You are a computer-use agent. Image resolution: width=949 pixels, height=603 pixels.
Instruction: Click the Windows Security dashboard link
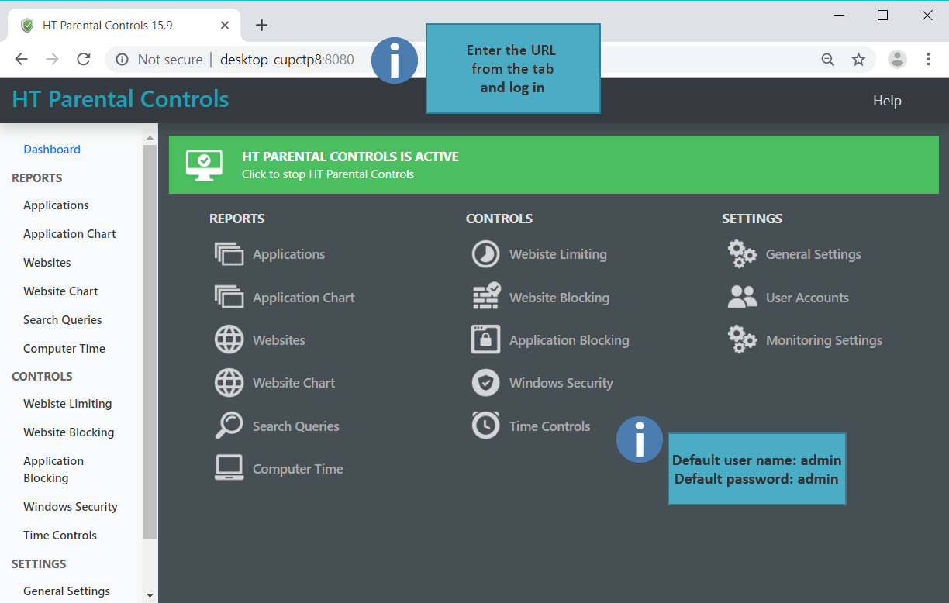561,383
